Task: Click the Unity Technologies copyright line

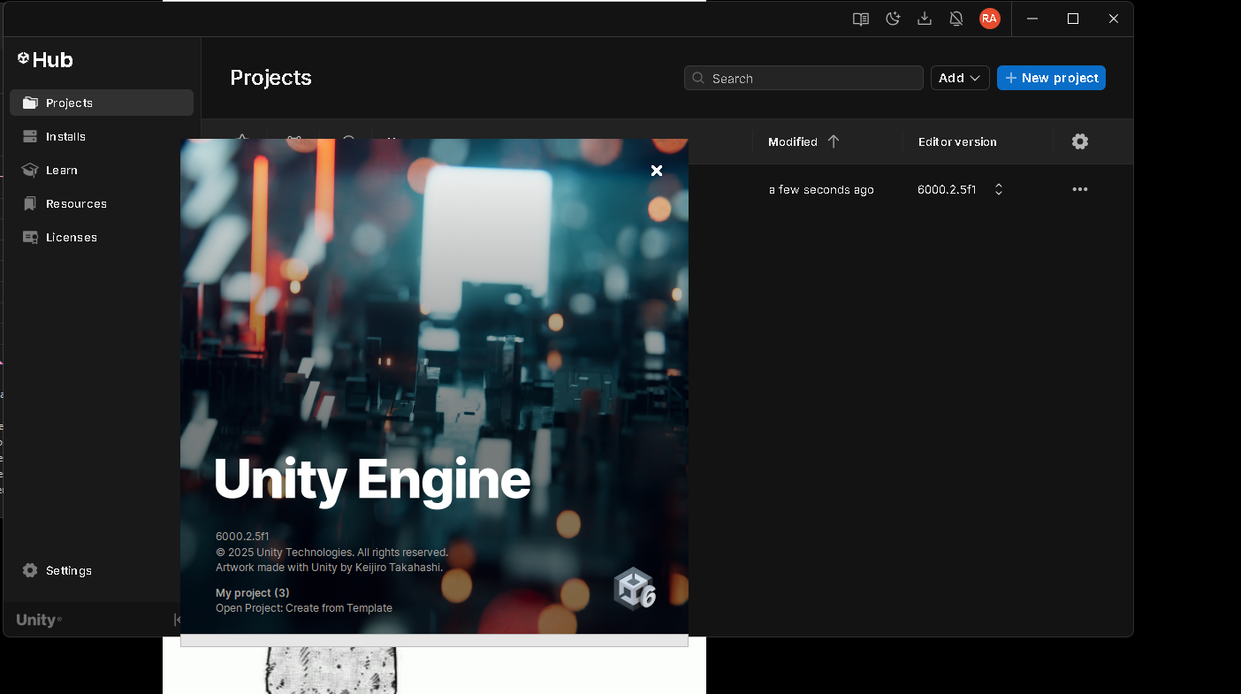Action: coord(332,553)
